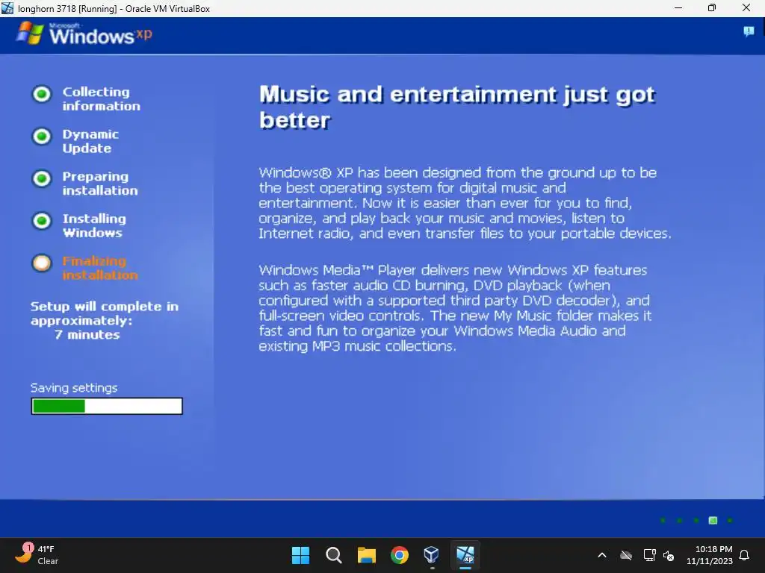This screenshot has width=765, height=573.
Task: Show hidden system tray icons
Action: tap(602, 555)
